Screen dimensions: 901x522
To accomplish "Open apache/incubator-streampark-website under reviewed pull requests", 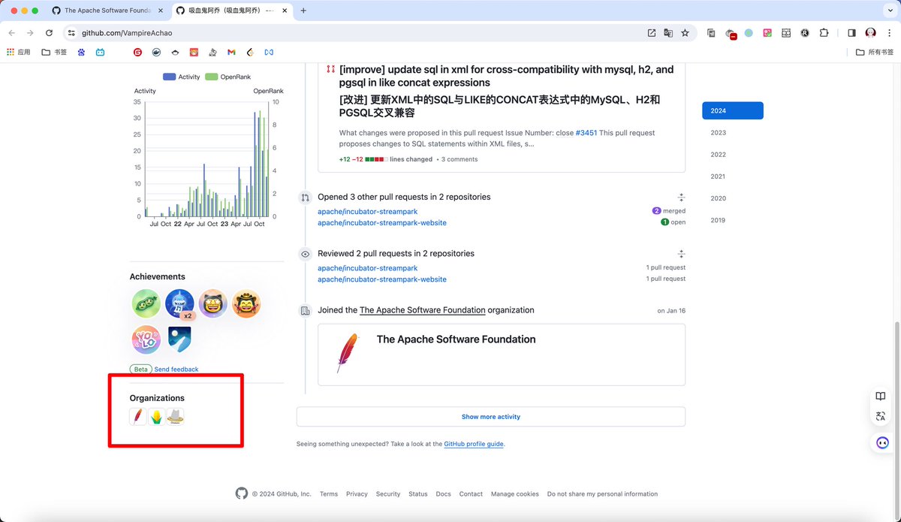I will (x=382, y=279).
